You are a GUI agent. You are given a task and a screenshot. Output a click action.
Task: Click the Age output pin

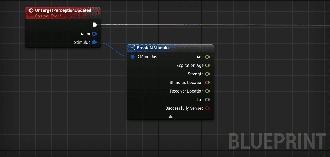[208, 57]
